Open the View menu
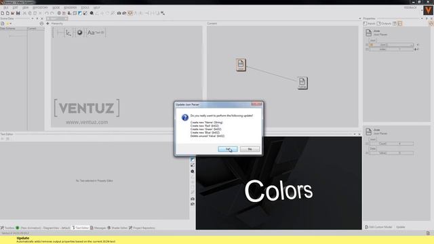 [25, 7]
